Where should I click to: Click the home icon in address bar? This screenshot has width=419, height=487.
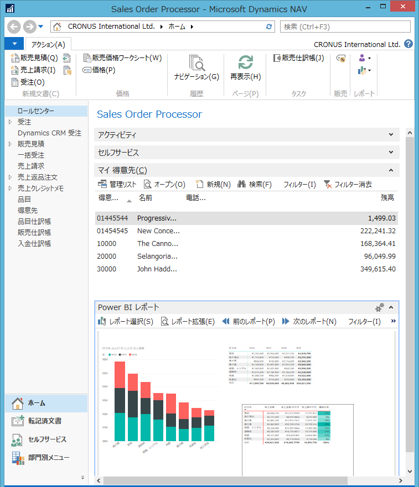click(57, 27)
